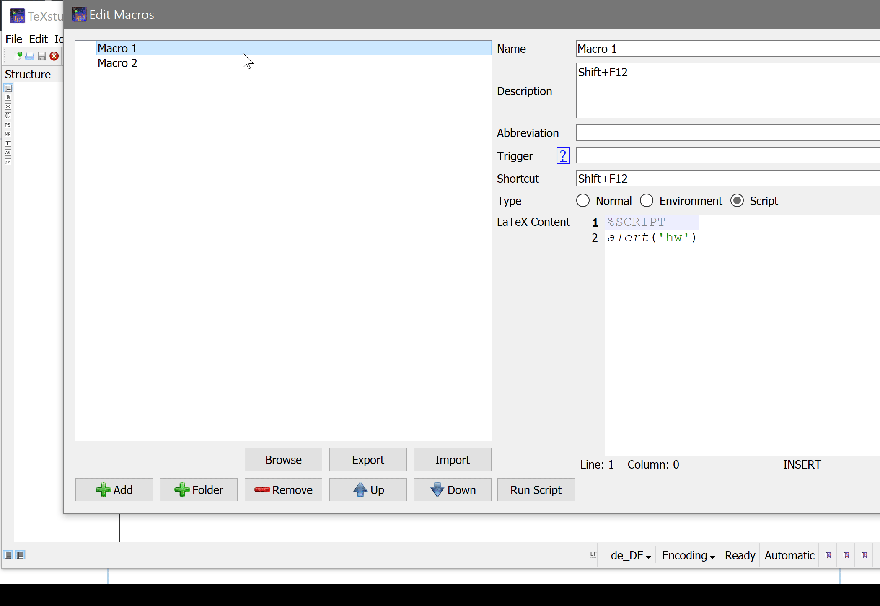Open a file using the open toolbar icon
Screen dimensions: 880x606
click(29, 56)
